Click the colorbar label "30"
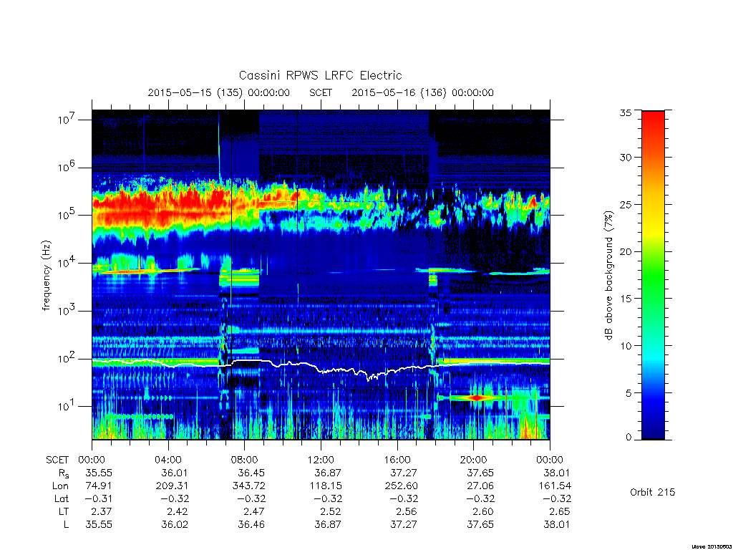The height and width of the screenshot is (550, 733). click(626, 158)
